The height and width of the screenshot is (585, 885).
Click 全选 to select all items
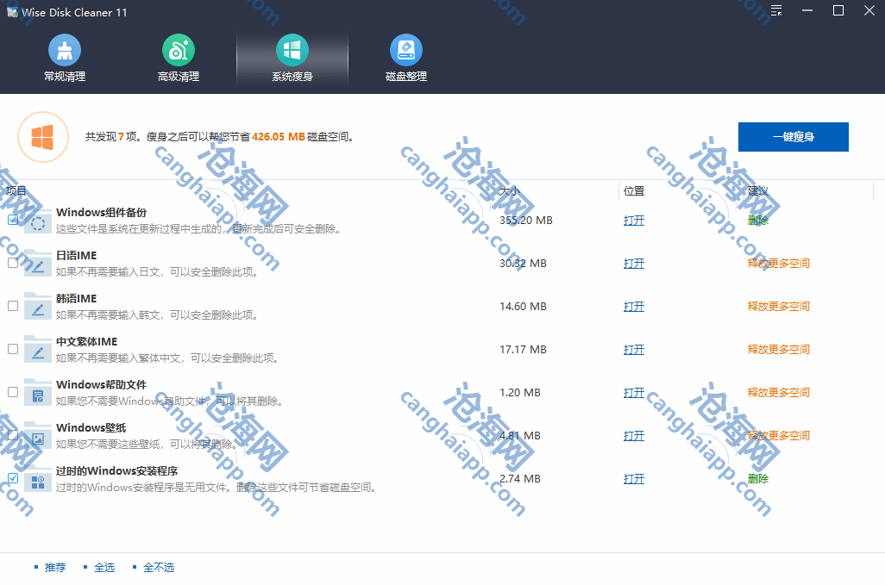(x=104, y=568)
